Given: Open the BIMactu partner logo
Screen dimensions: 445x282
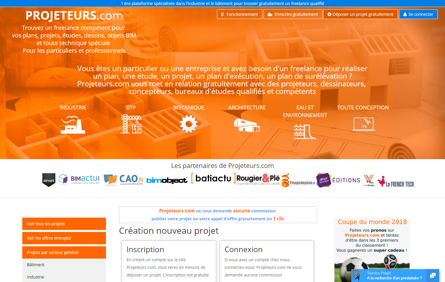Looking at the screenshot, I should point(79,179).
